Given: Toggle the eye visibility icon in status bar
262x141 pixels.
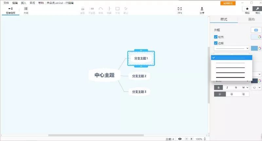Looking at the screenshot, I should [x=180, y=139].
